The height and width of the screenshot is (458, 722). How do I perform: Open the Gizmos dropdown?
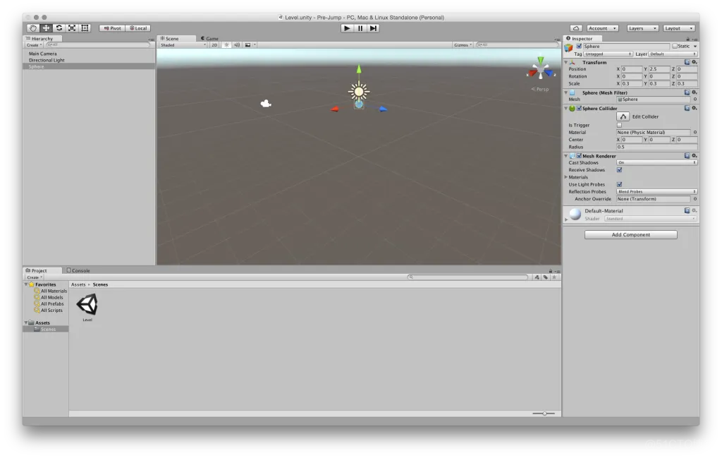(x=463, y=44)
